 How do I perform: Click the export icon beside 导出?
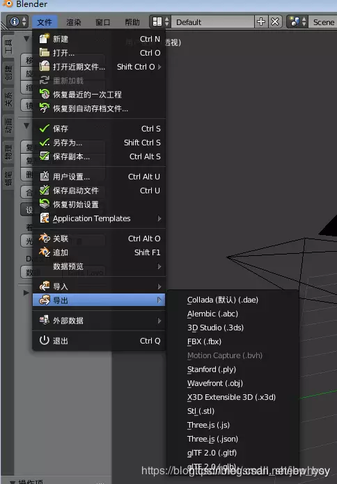coord(44,300)
